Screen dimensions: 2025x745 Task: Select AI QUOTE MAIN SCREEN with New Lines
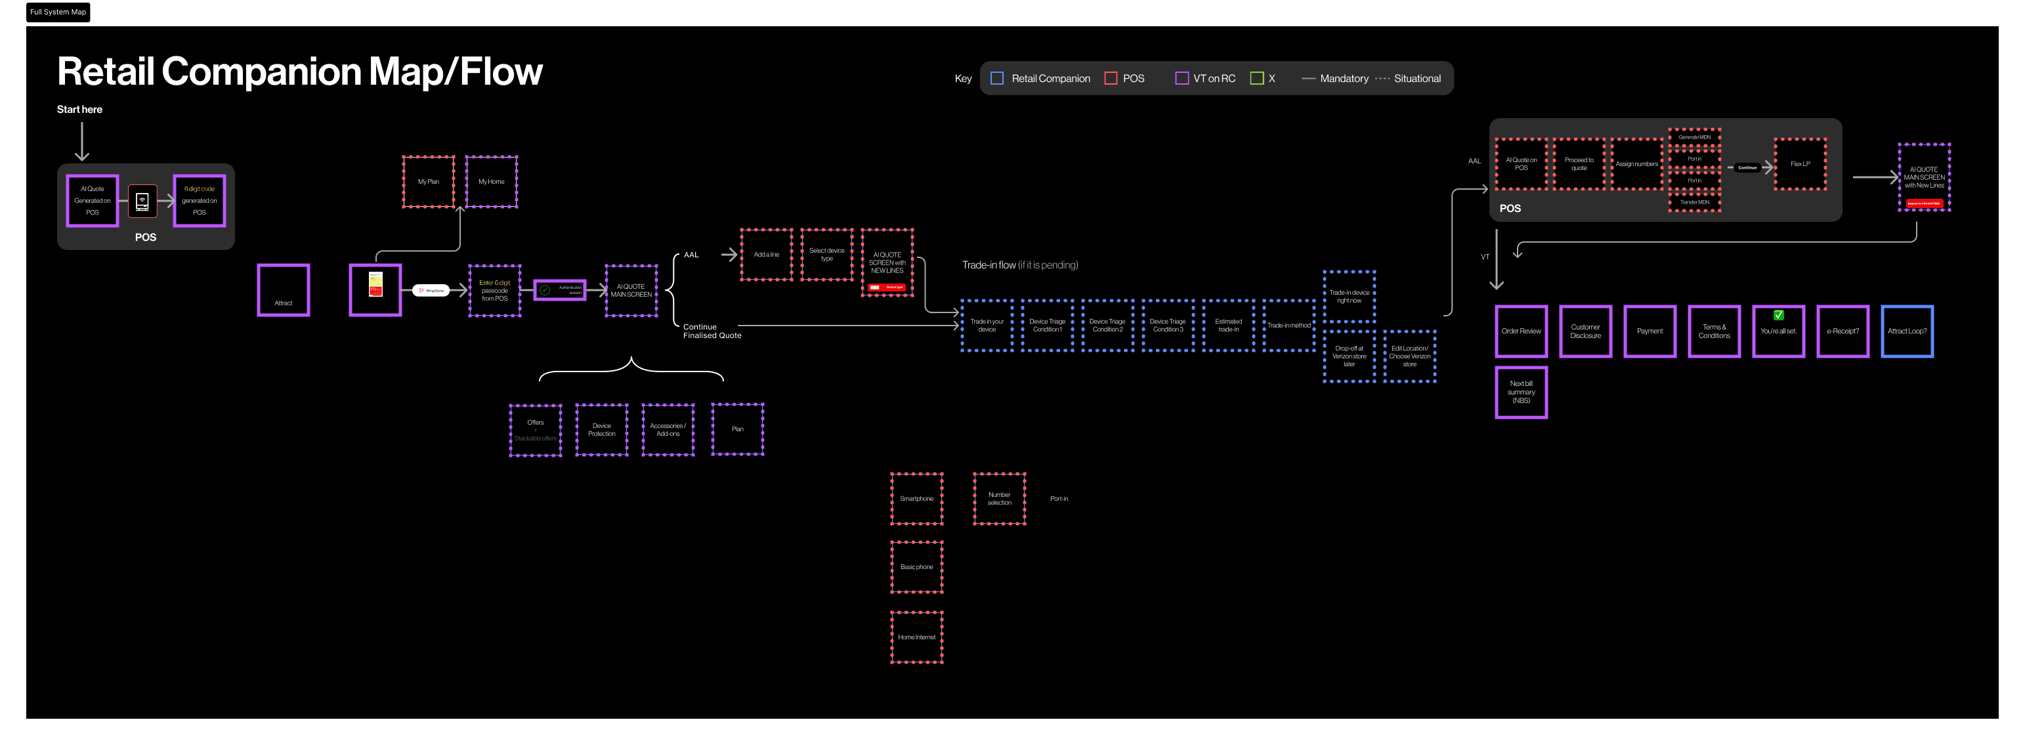click(1925, 178)
